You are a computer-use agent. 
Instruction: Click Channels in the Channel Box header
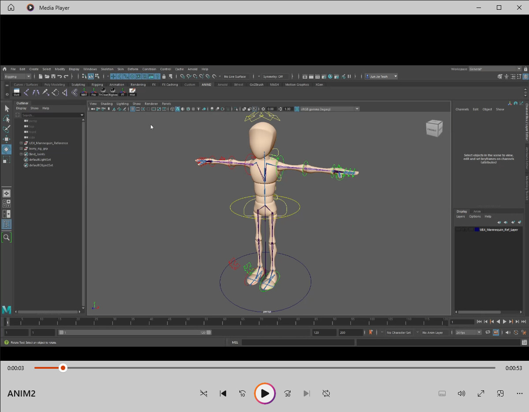click(x=462, y=109)
